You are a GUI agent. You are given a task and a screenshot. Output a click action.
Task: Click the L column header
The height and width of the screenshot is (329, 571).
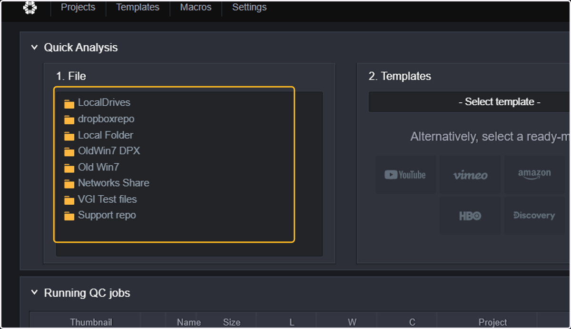[292, 322]
